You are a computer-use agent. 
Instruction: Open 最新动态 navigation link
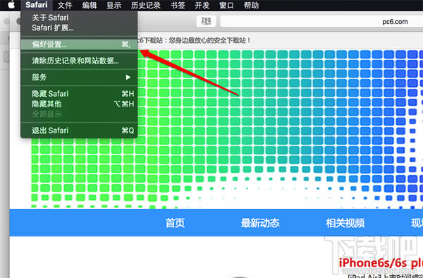260,223
